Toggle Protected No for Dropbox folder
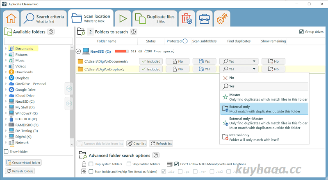This screenshot has width=328, height=180. pos(178,69)
